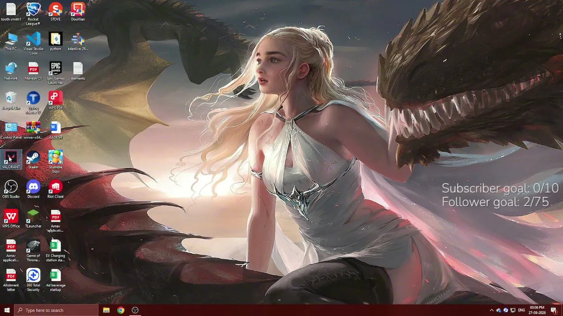Screen dimensions: 563x316
Task: Expand the hidden system tray icons
Action: point(492,310)
